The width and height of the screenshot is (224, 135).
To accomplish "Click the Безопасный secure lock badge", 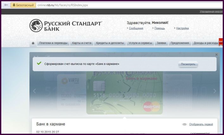I will coord(23,5).
